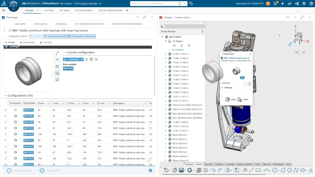Viewport: 315px width, 177px height.
Task: Select the last image view button below
Action: pos(57,80)
